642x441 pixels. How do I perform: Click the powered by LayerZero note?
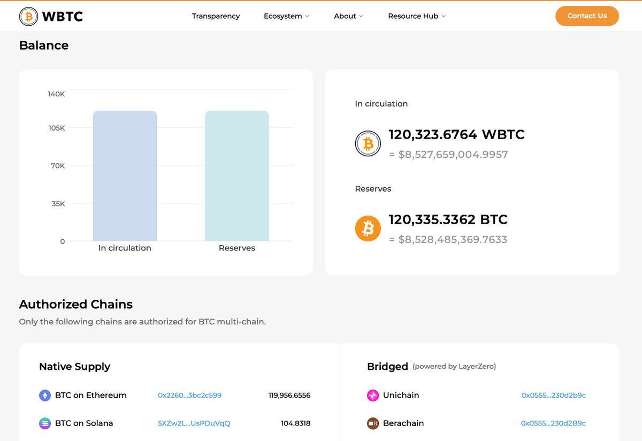tap(454, 367)
